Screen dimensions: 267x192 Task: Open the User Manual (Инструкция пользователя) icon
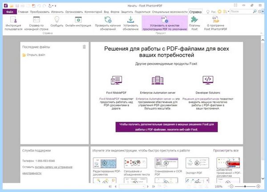click(x=13, y=24)
